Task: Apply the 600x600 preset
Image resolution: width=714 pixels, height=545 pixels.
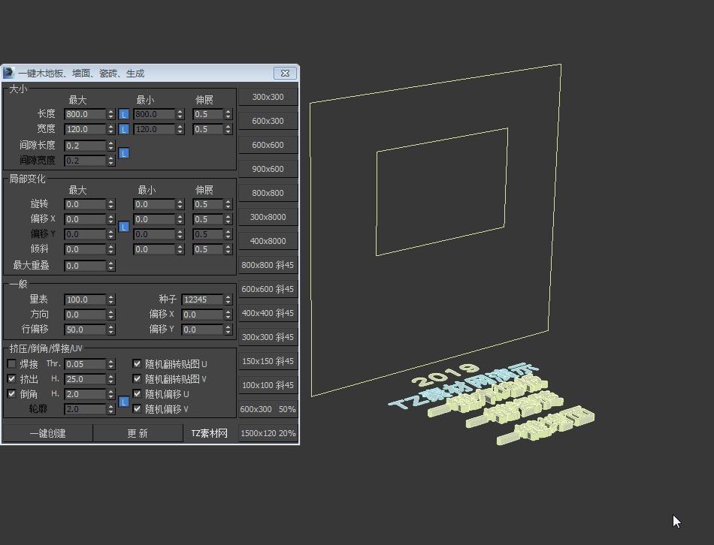Action: point(268,145)
